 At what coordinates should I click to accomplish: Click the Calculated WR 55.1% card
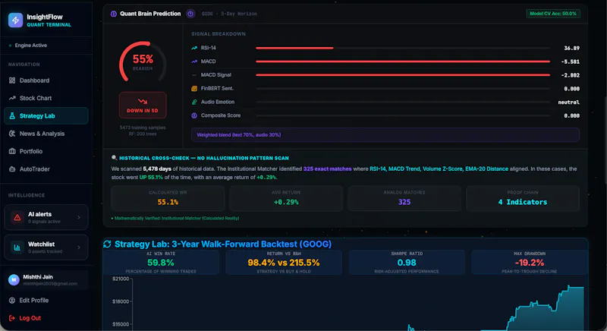[x=168, y=198]
